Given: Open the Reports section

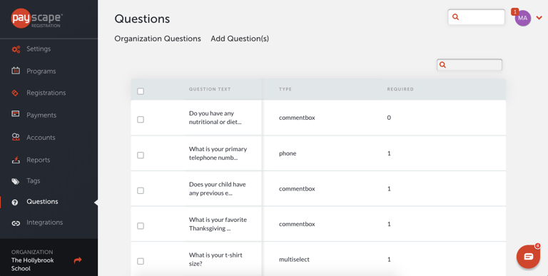Looking at the screenshot, I should coord(38,160).
